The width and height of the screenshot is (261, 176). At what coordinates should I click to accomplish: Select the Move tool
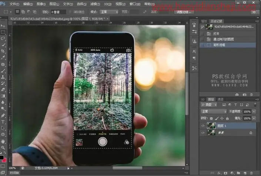tap(3, 26)
